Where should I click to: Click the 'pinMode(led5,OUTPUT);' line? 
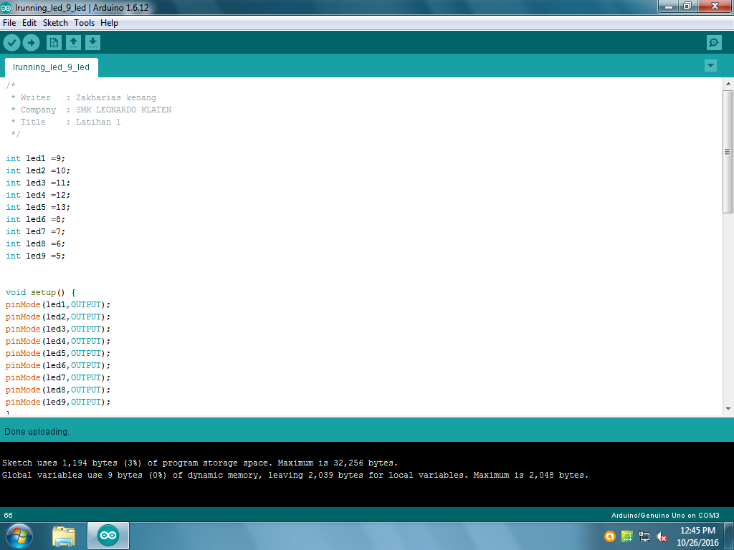pyautogui.click(x=58, y=353)
